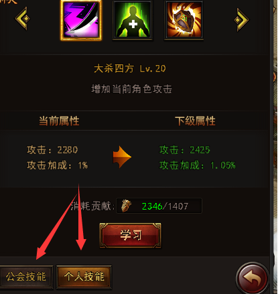278x294 pixels.
Task: Click the red round back arrow button
Action: click(x=253, y=278)
